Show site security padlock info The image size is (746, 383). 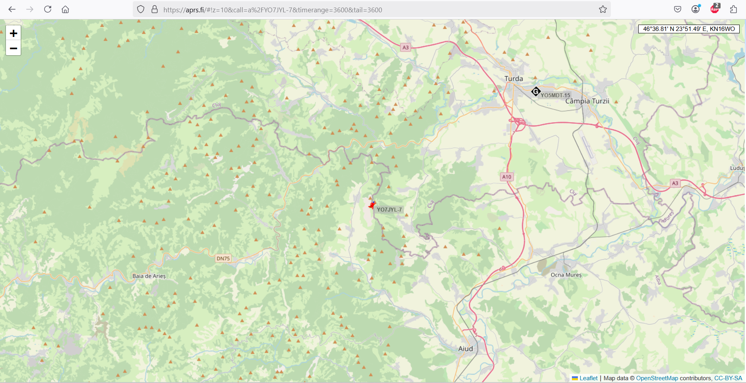pyautogui.click(x=155, y=9)
